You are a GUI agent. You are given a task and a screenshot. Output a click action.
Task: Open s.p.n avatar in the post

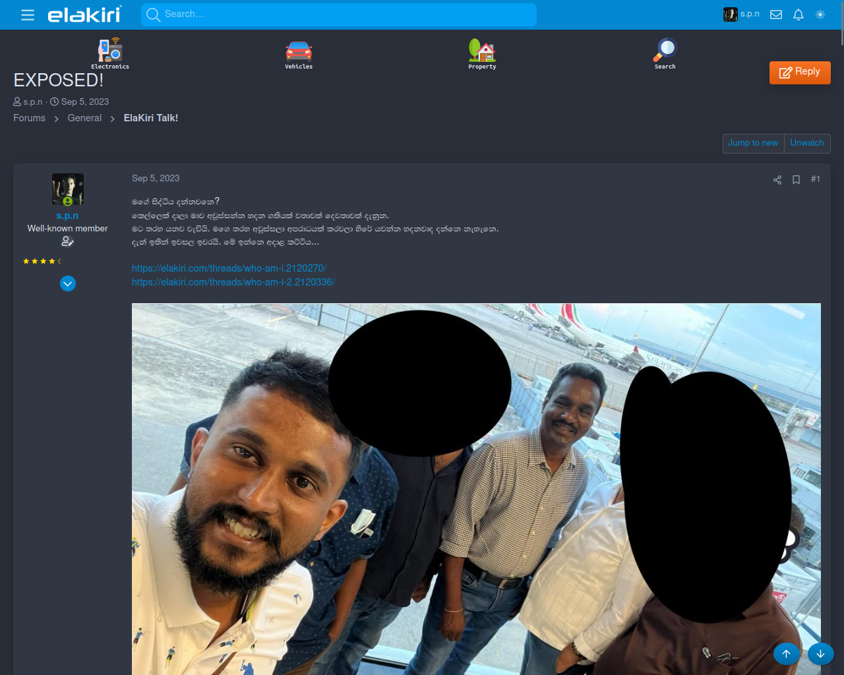68,190
